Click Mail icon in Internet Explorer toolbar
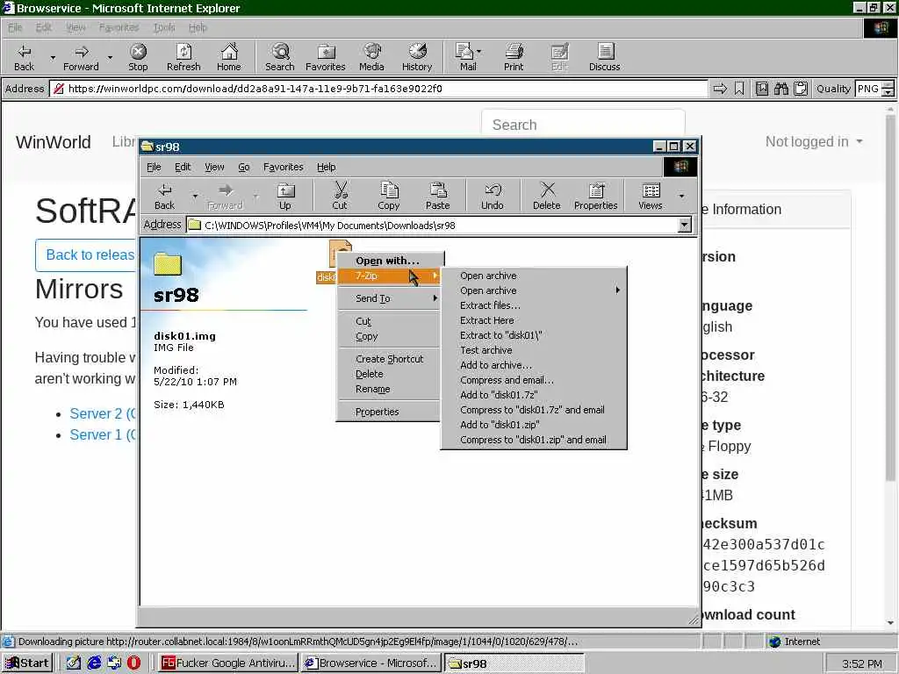Image resolution: width=899 pixels, height=674 pixels. click(x=465, y=57)
